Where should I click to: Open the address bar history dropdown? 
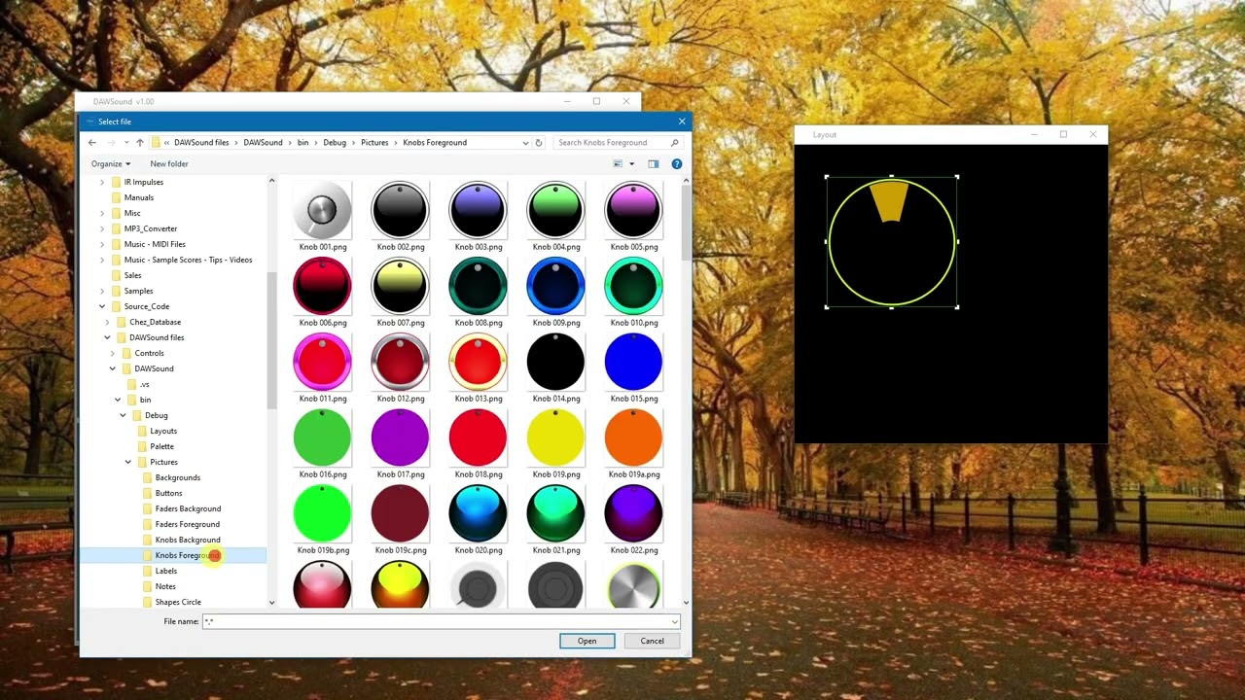526,143
